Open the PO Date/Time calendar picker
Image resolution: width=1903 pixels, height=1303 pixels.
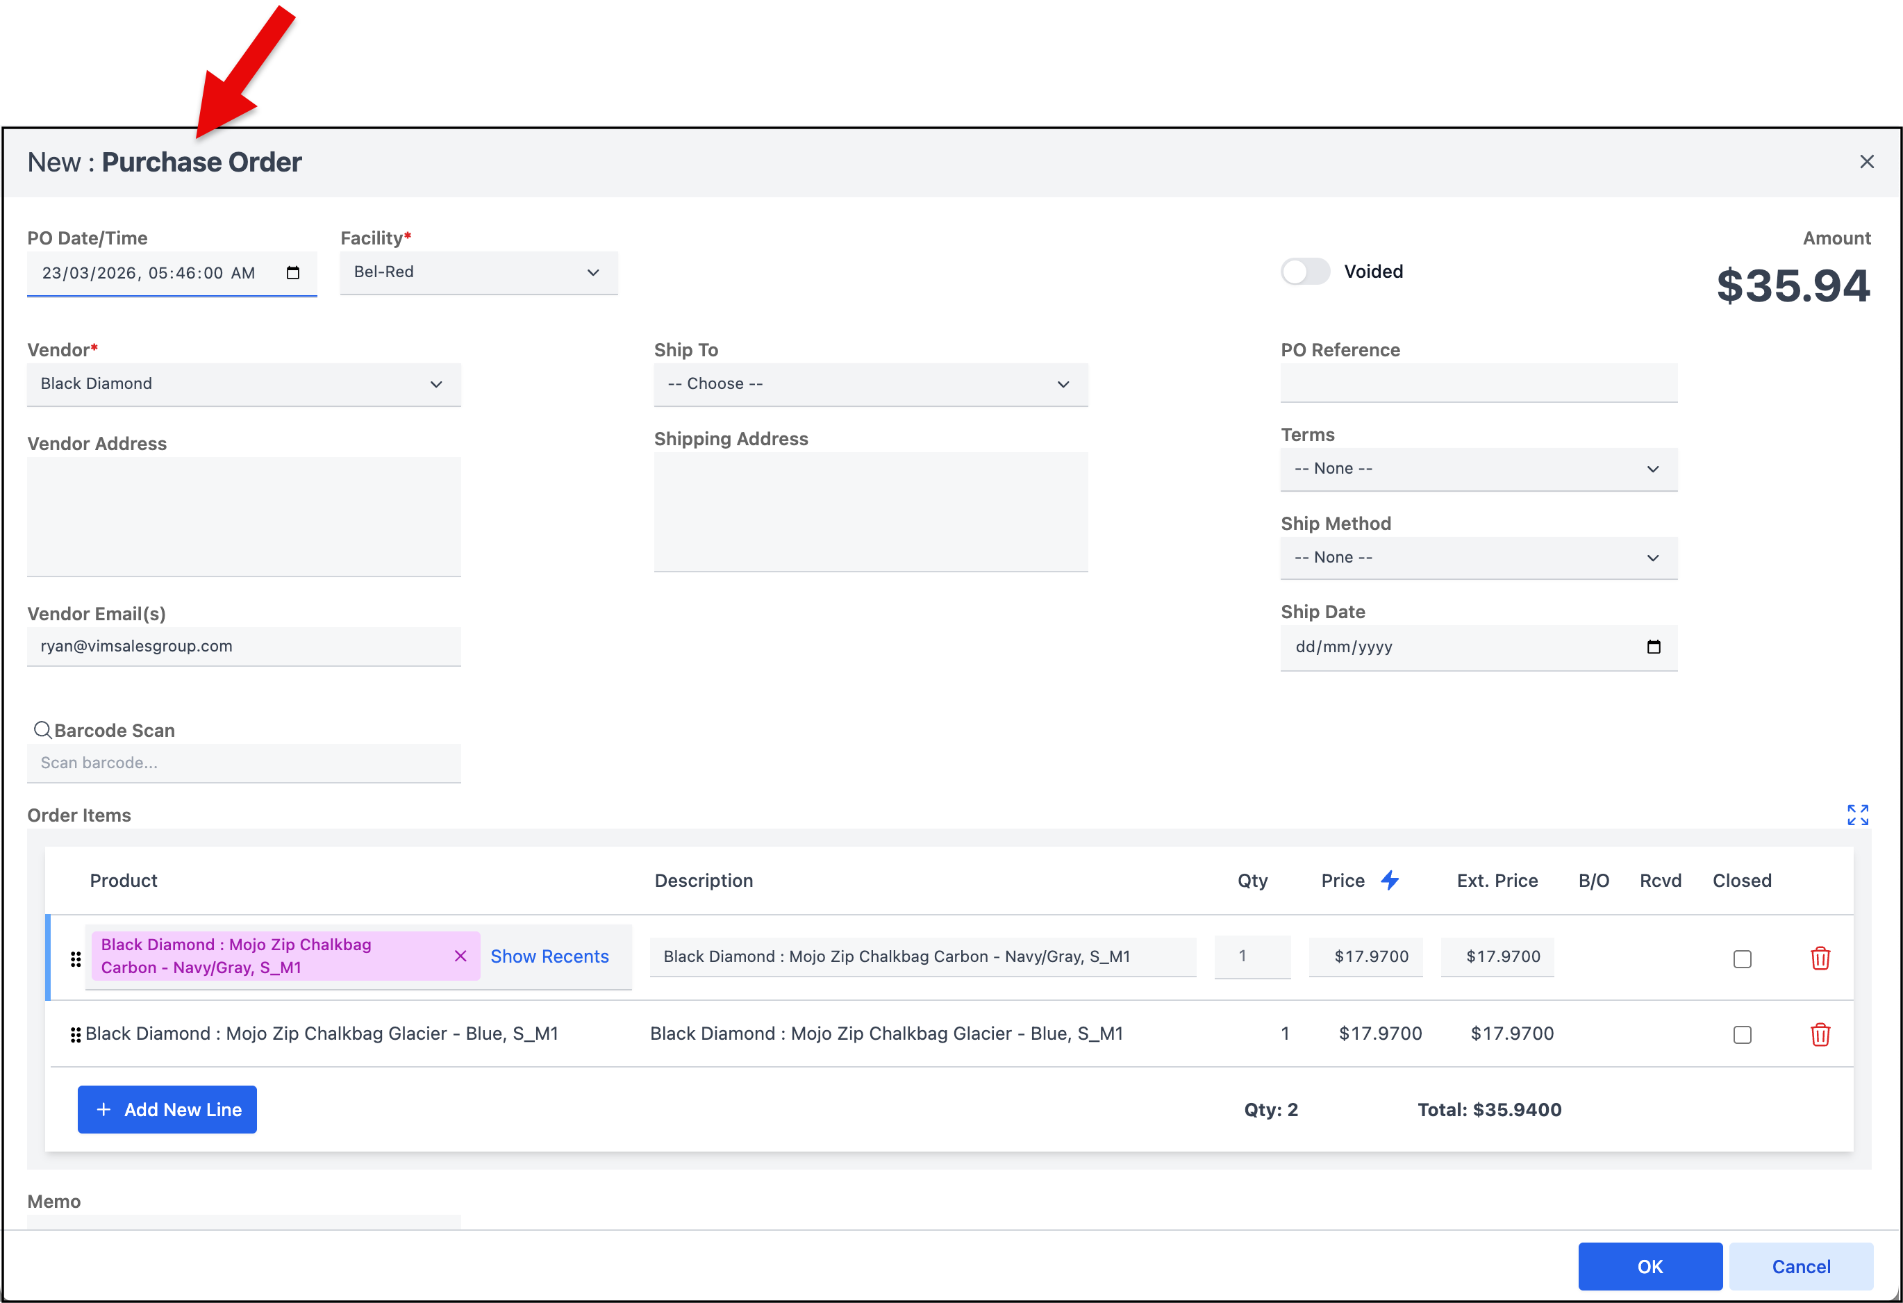292,273
